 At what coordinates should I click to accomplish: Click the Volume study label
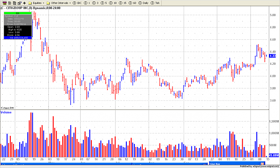point(6,112)
